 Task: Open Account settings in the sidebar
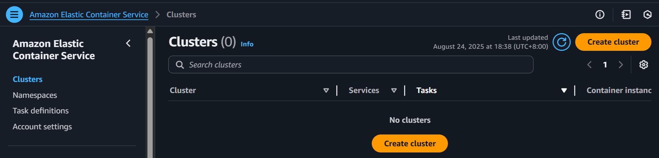[x=42, y=127]
